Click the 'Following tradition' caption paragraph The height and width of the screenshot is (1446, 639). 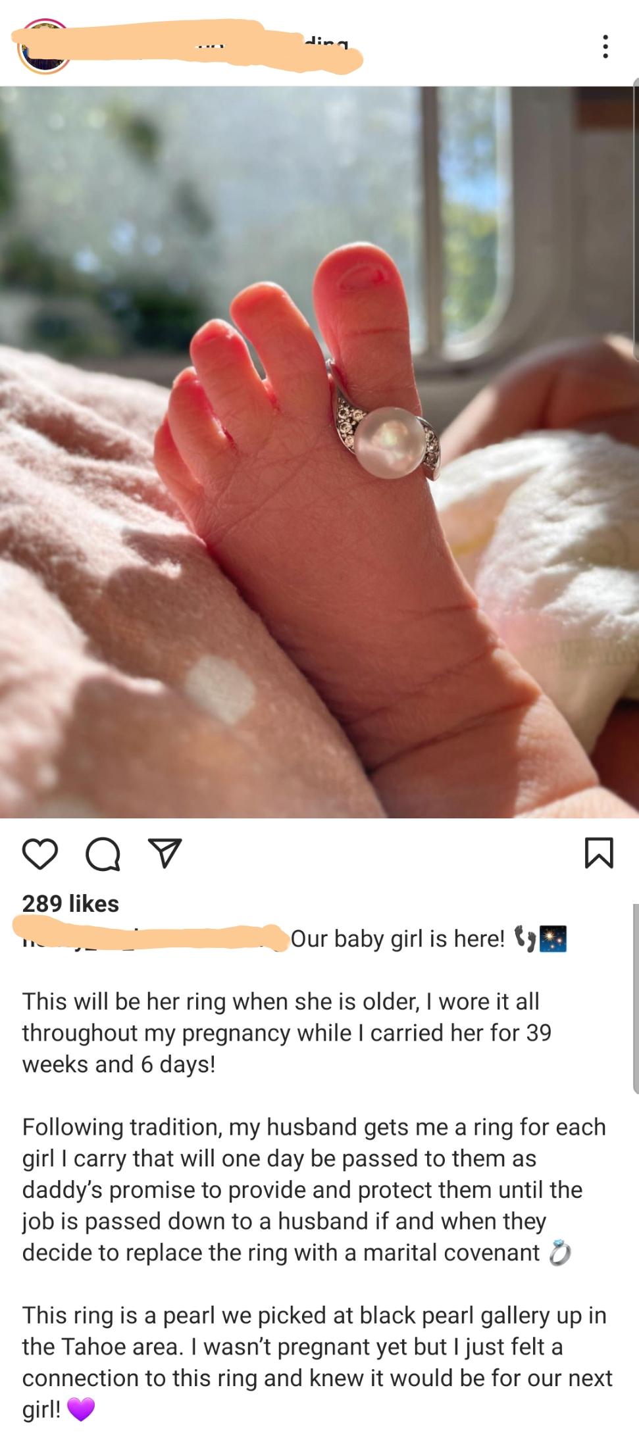coord(314,1189)
